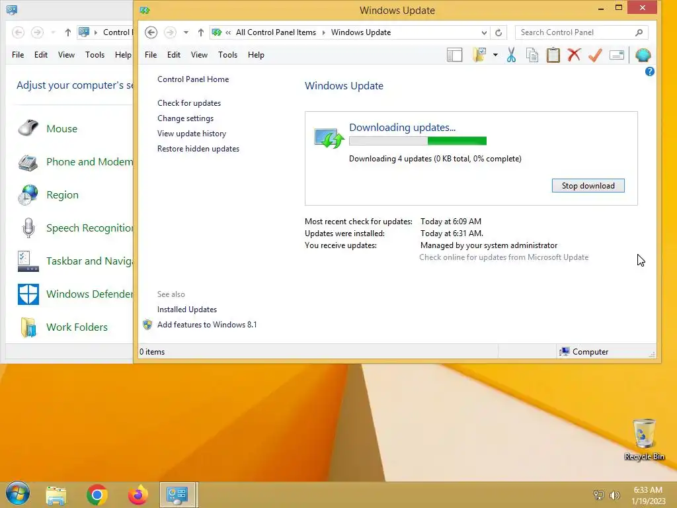Open the Work Folders icon
This screenshot has width=677, height=508.
pos(28,327)
